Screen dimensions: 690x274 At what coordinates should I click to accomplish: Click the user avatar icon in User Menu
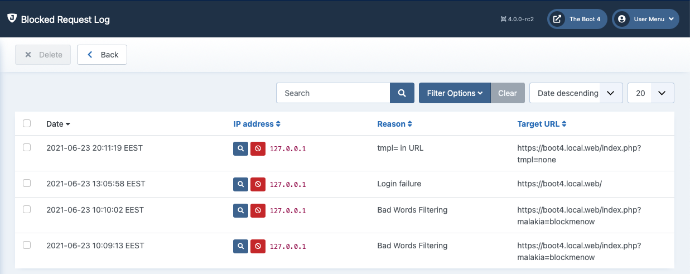point(622,19)
